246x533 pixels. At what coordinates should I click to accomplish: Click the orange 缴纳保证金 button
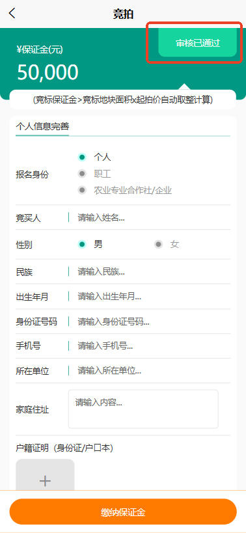[123, 512]
